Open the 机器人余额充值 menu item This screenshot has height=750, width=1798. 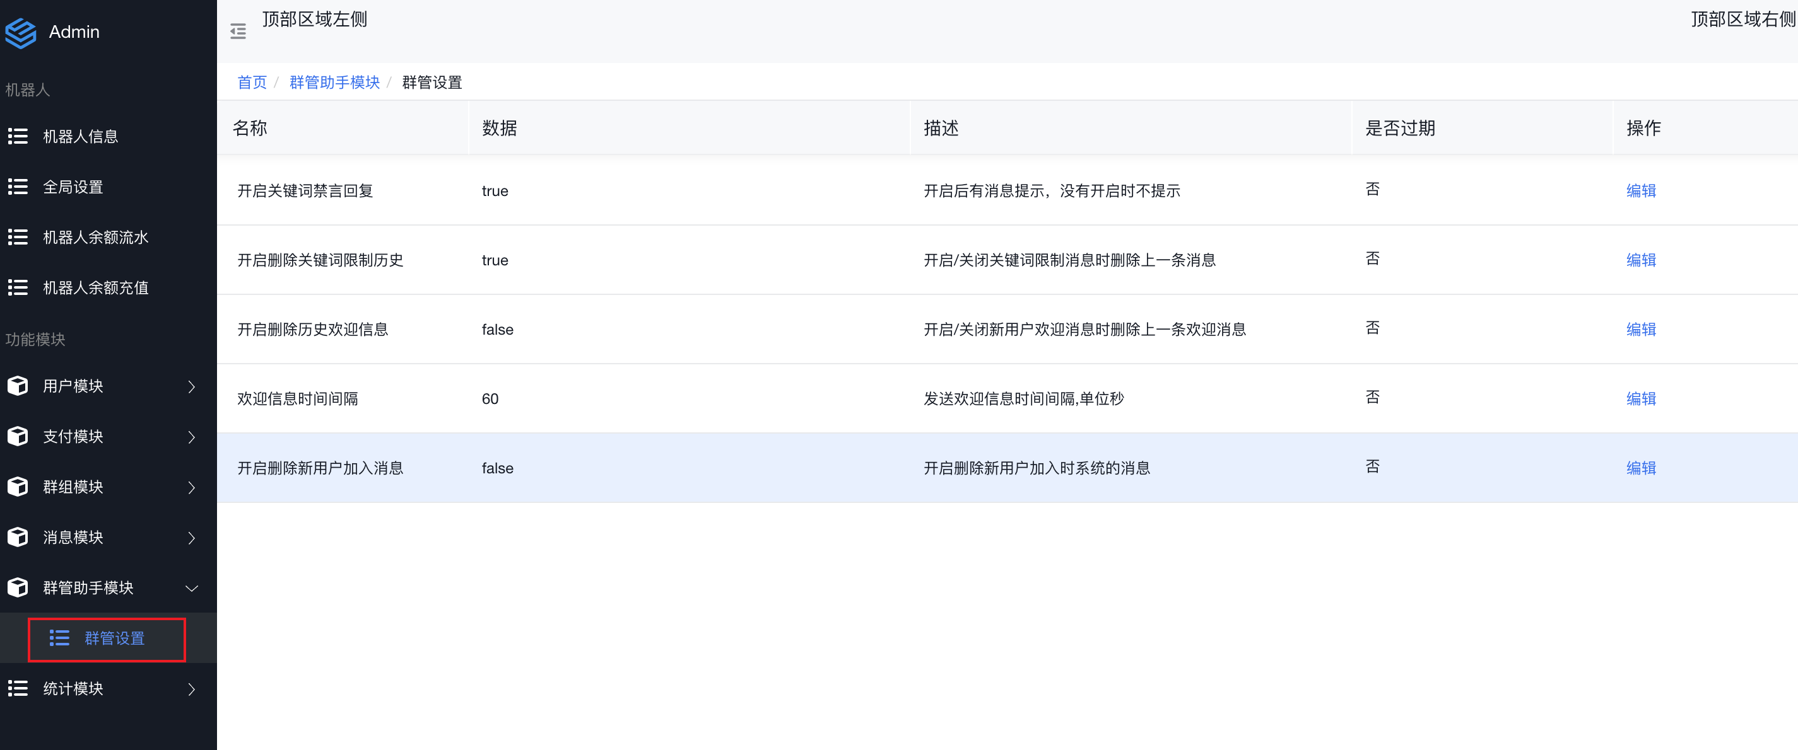tap(96, 288)
